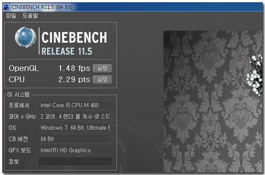Run the OpenGL benchmark with 실행
The height and width of the screenshot is (175, 265).
[x=102, y=68]
